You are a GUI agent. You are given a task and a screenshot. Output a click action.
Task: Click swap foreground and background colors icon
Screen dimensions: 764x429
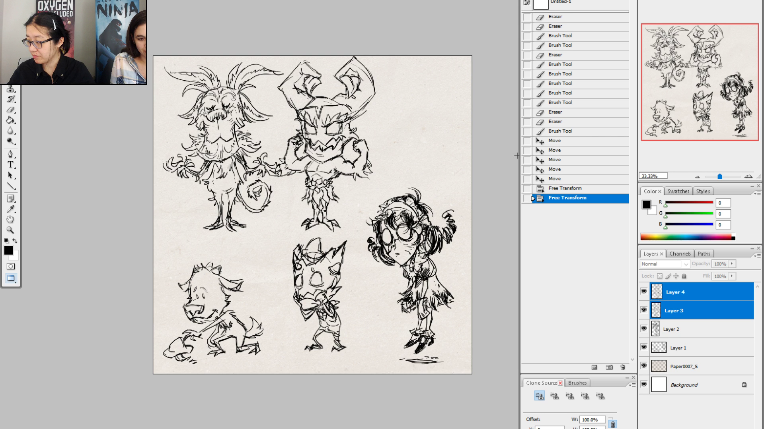pyautogui.click(x=15, y=241)
